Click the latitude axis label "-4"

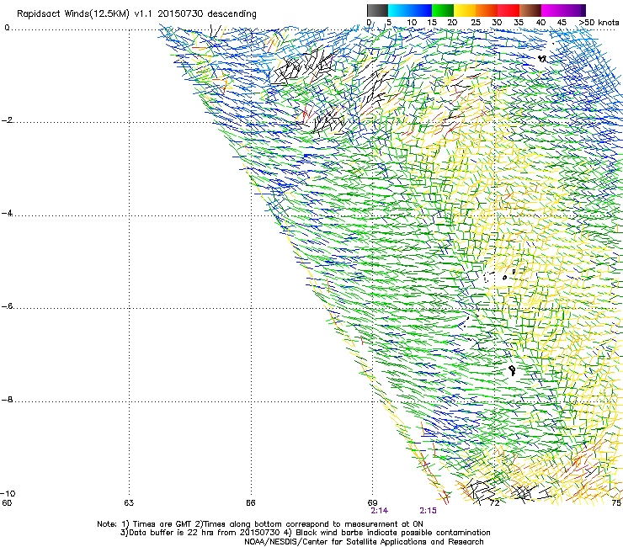coord(8,213)
